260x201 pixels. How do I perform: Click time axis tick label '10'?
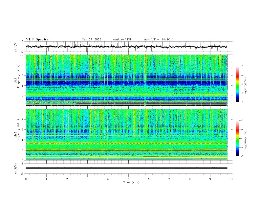pyautogui.click(x=231, y=179)
